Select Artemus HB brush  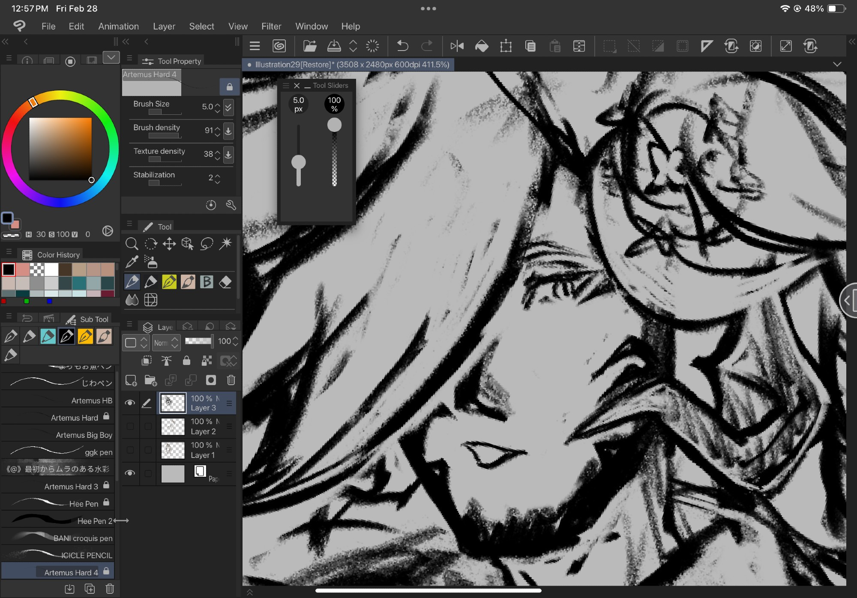[58, 400]
